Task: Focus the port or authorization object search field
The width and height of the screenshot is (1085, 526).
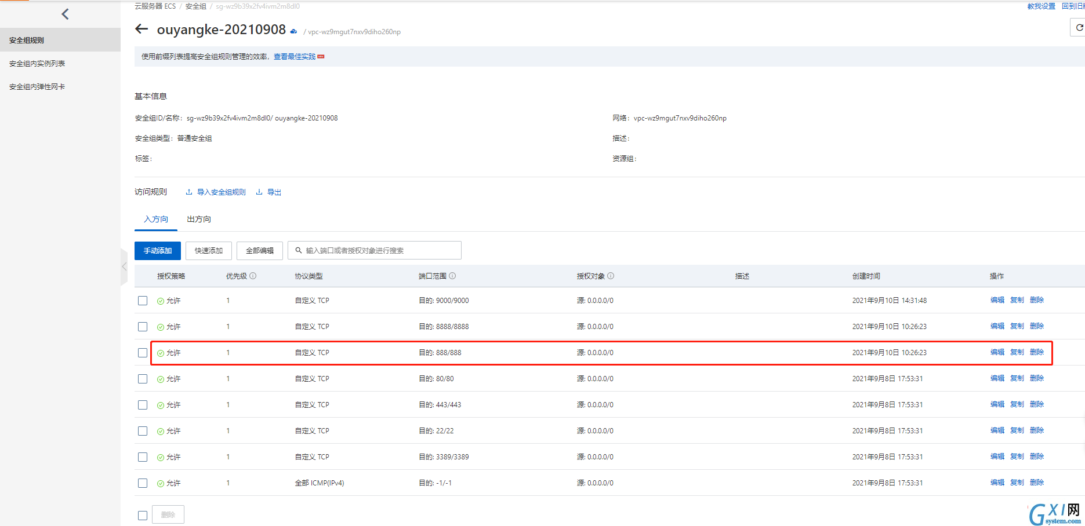Action: tap(375, 251)
